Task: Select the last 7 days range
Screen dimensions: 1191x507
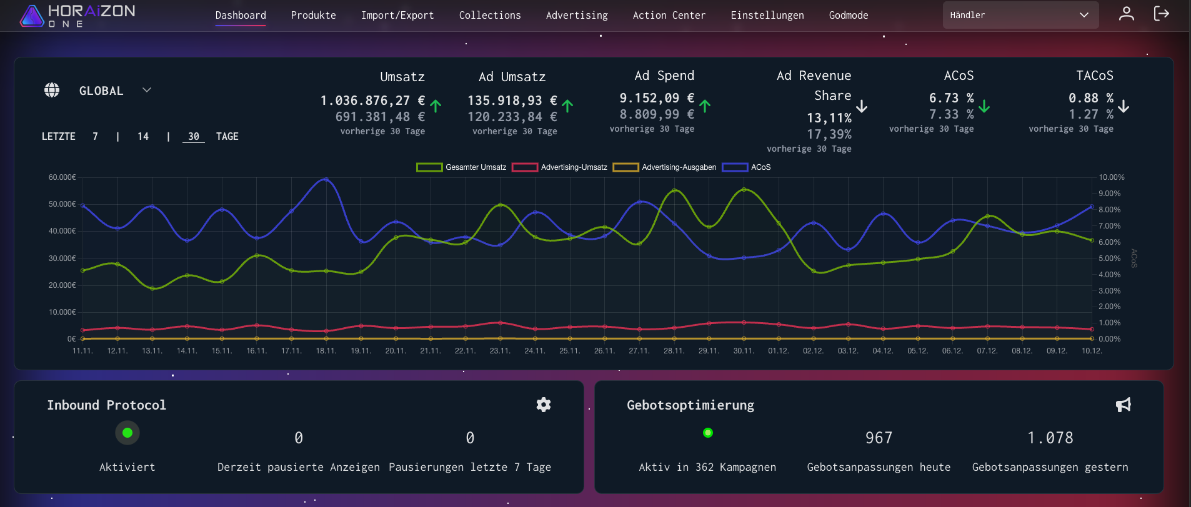Action: click(95, 136)
